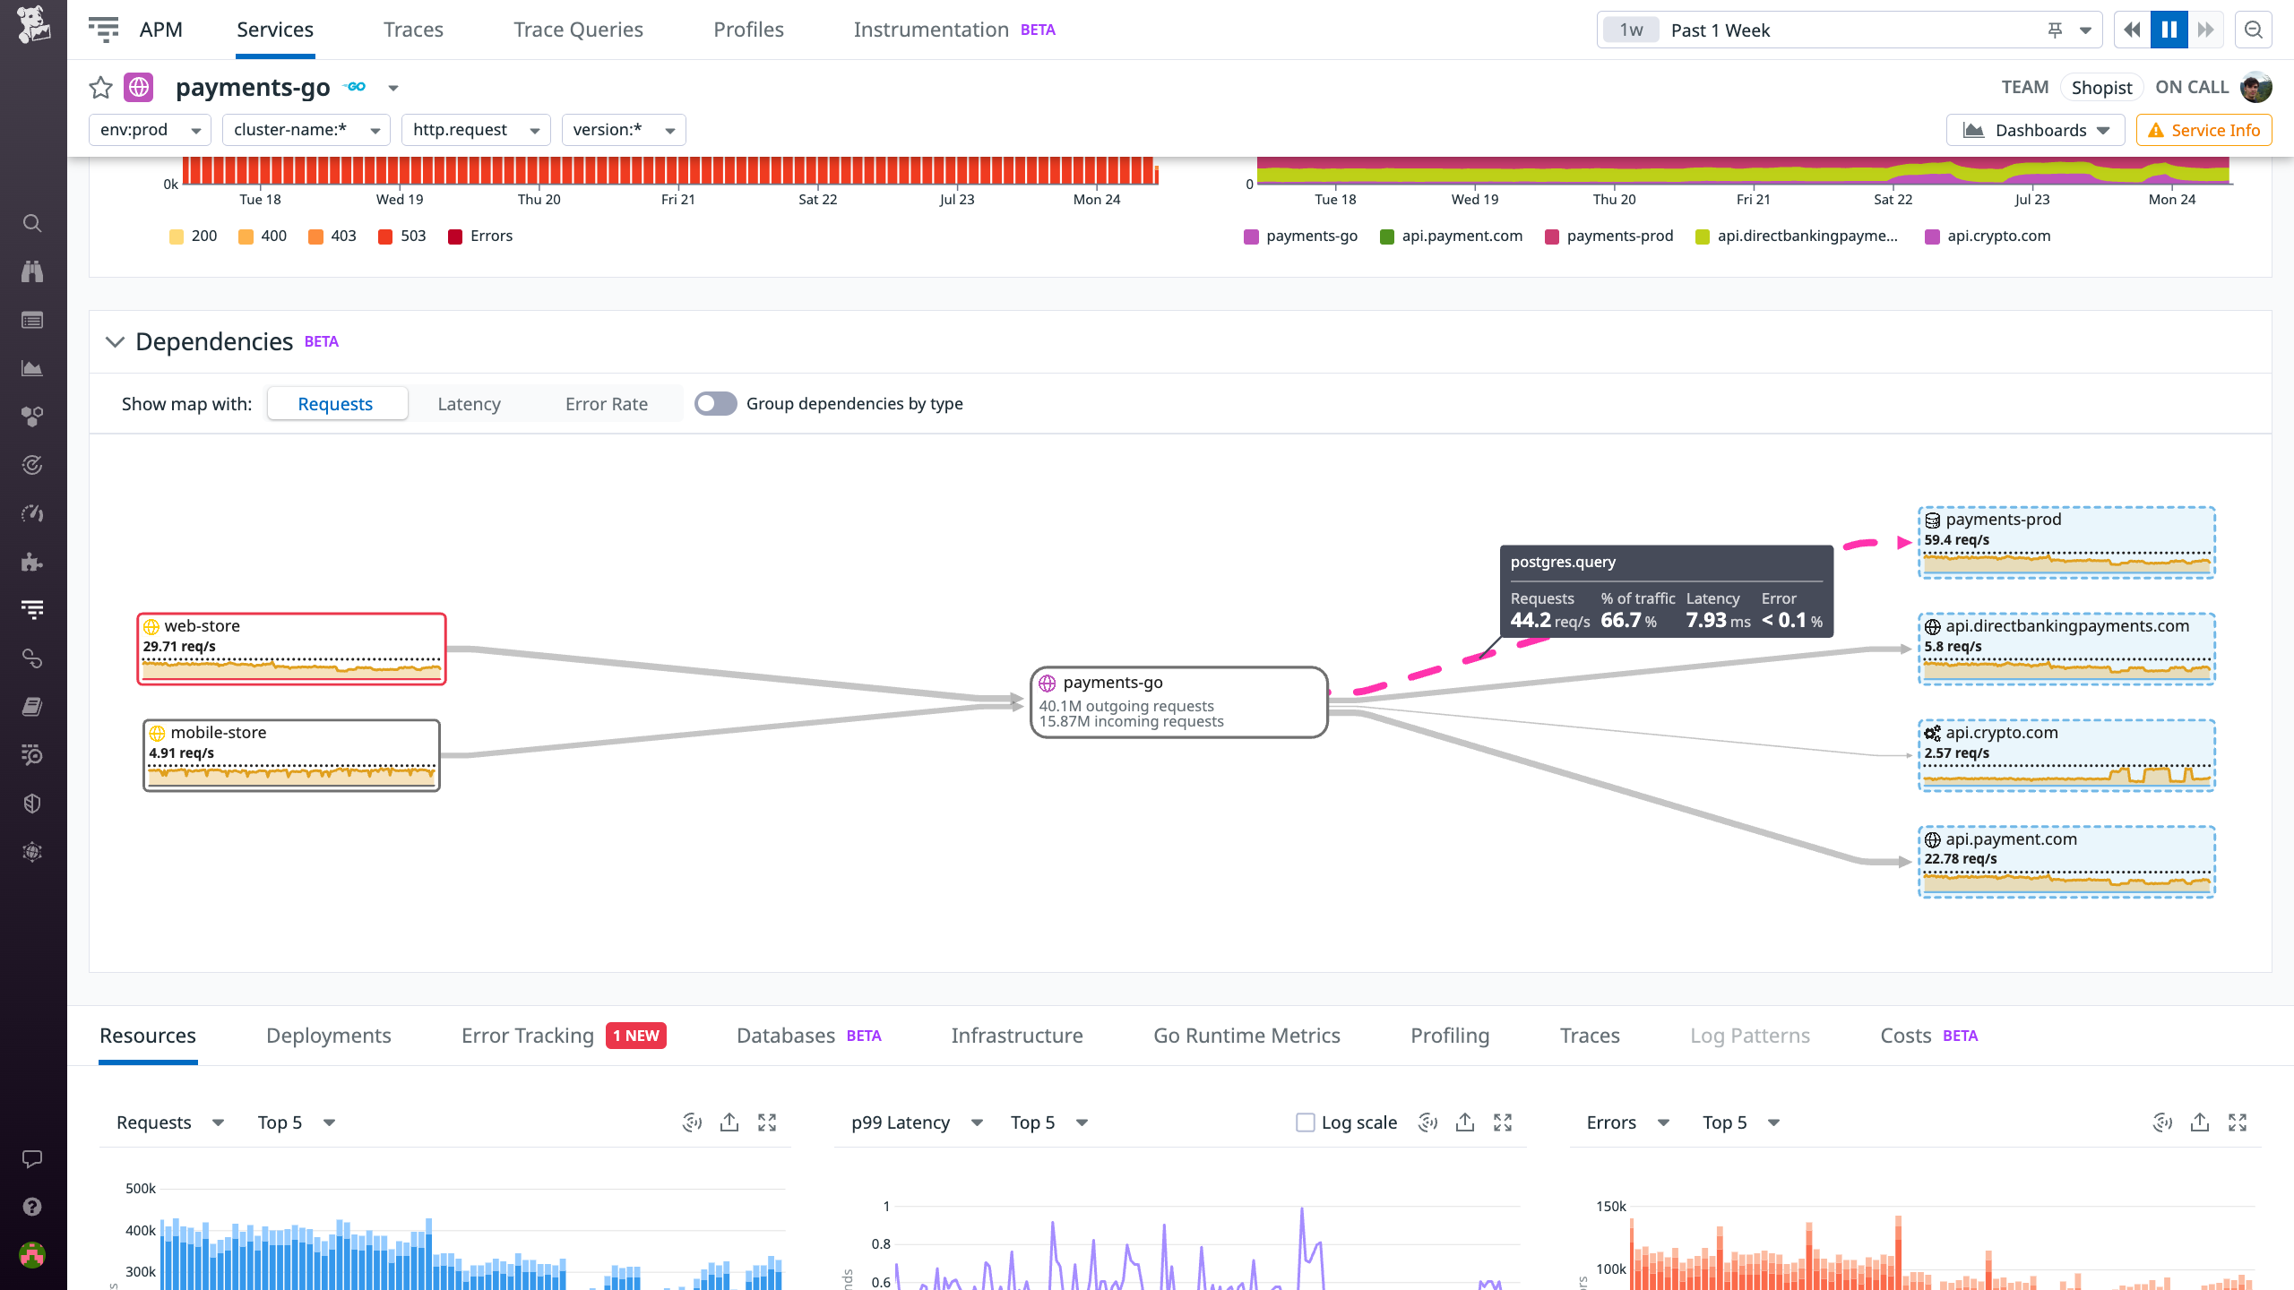Open the search icon in the sidebar

[x=33, y=225]
